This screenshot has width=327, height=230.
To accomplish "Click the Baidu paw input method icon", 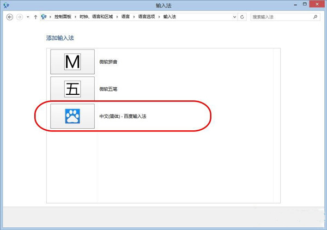I will pos(72,116).
